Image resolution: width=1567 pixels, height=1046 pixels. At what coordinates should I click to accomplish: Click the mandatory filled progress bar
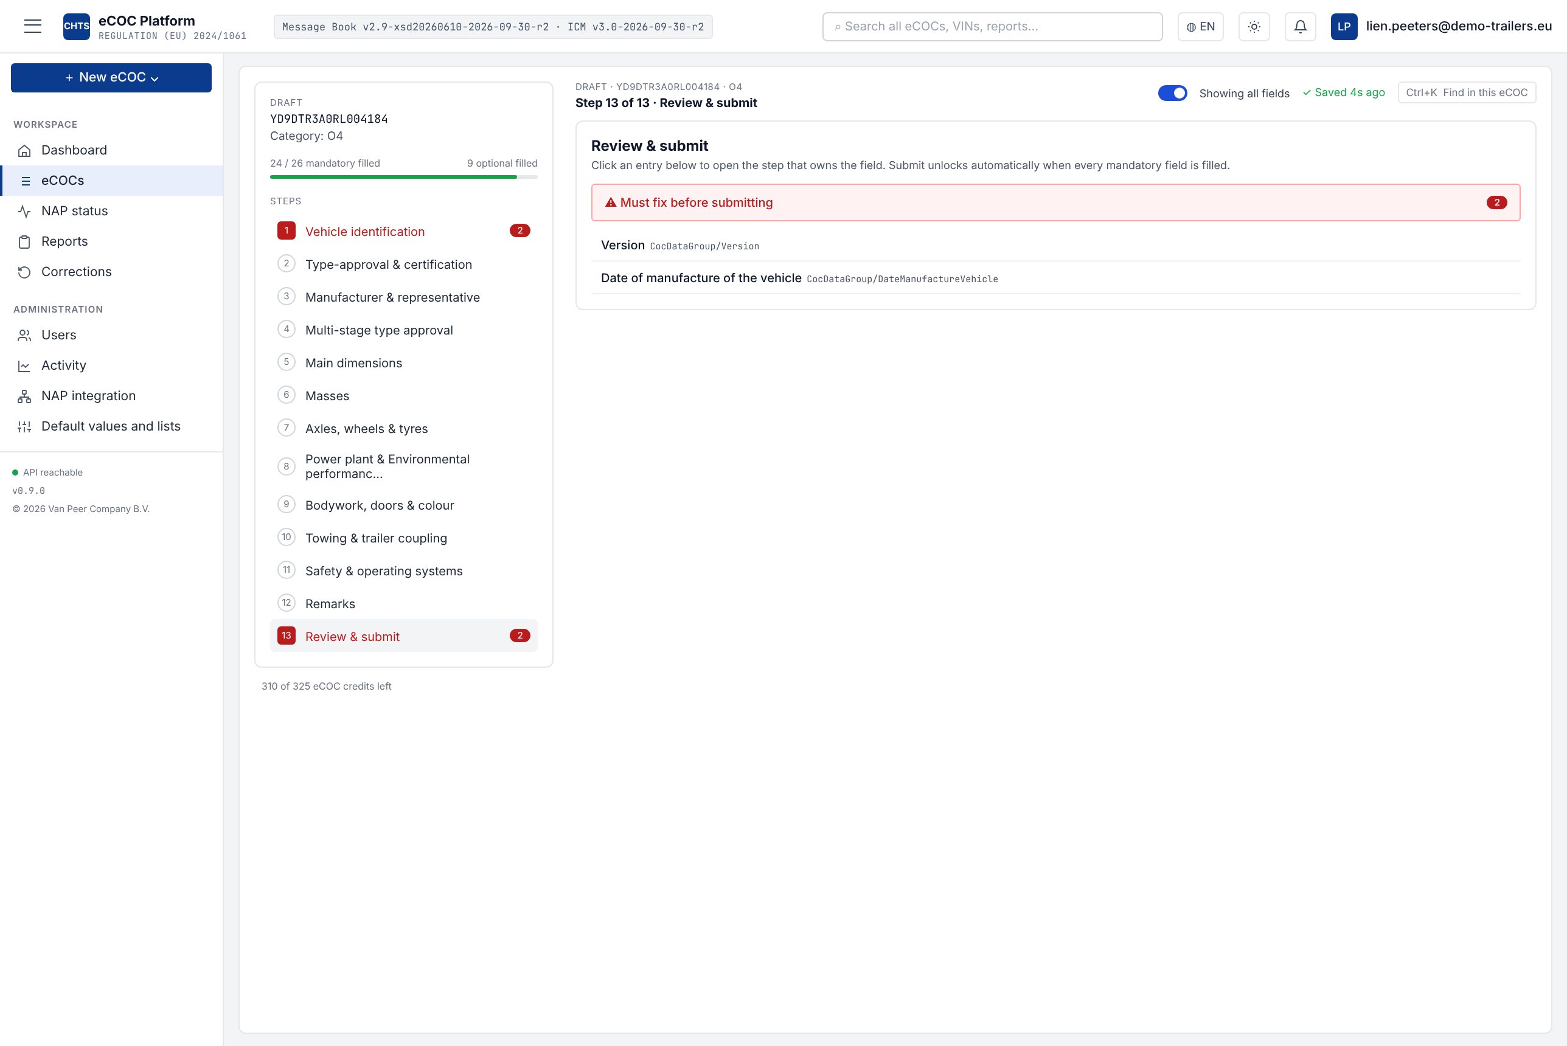[403, 177]
